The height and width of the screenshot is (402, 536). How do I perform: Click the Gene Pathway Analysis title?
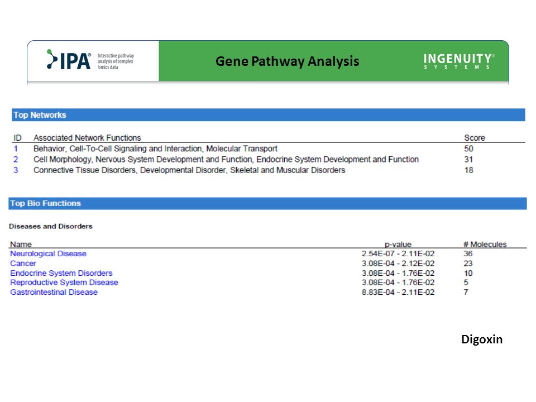click(287, 61)
